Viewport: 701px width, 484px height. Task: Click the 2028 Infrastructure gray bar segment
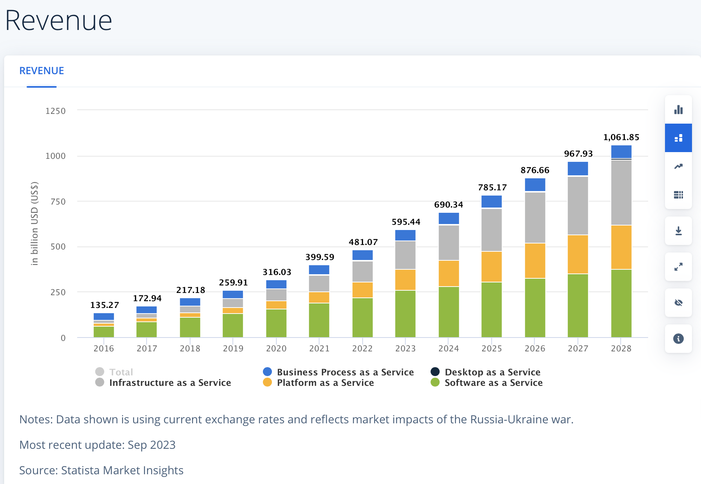(x=621, y=193)
